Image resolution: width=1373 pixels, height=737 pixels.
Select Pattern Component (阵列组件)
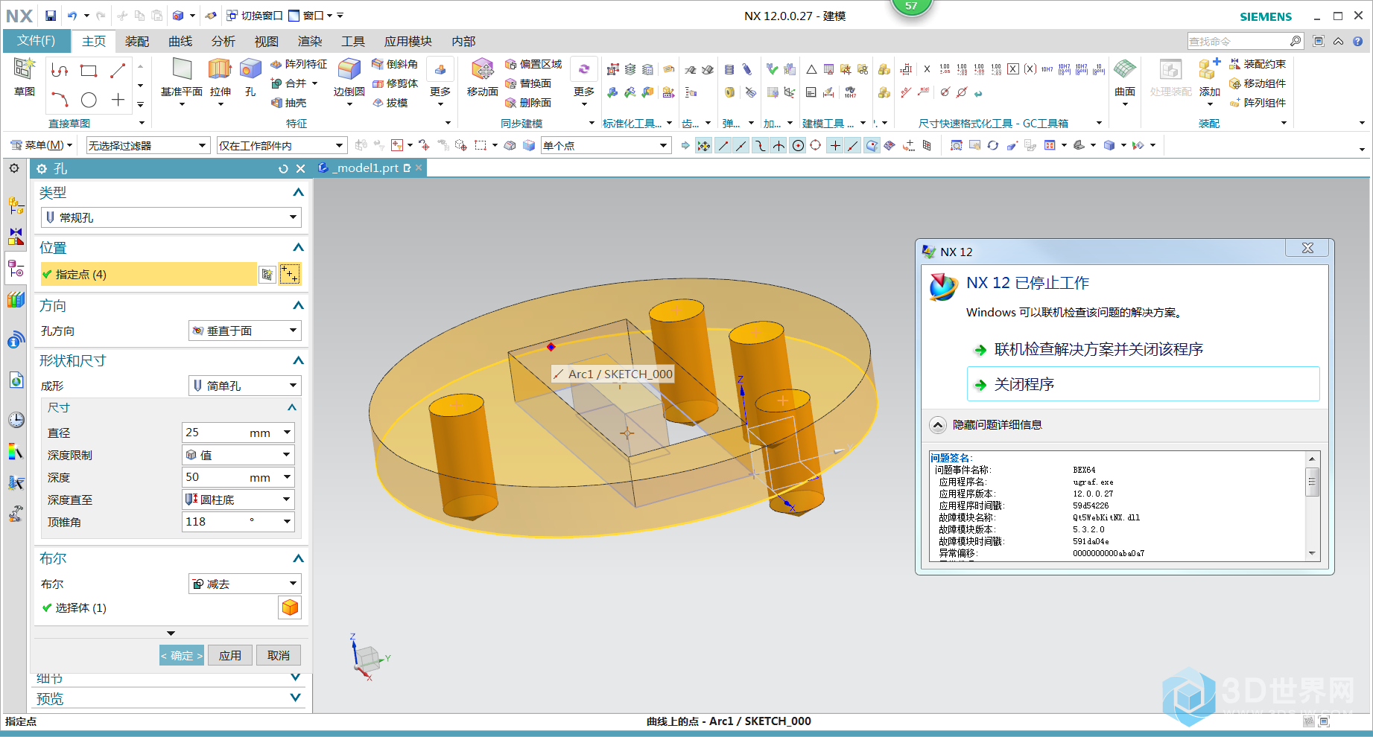[1258, 103]
